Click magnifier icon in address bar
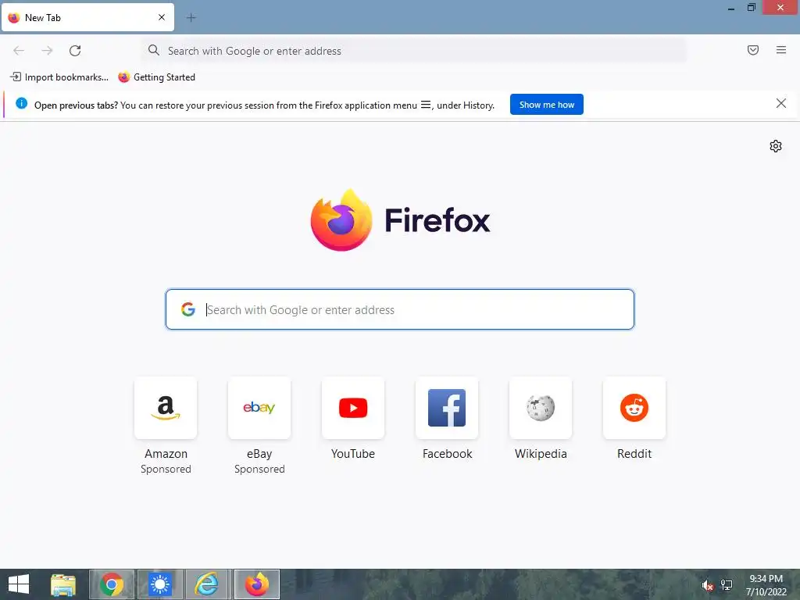Viewport: 800px width, 600px height. click(154, 50)
